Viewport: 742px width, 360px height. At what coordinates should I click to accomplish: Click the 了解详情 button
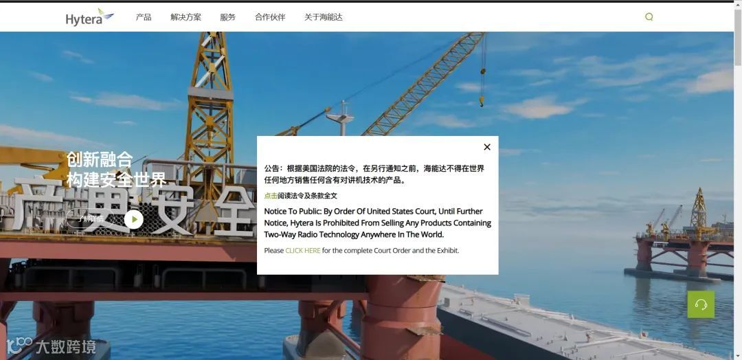pyautogui.click(x=90, y=218)
